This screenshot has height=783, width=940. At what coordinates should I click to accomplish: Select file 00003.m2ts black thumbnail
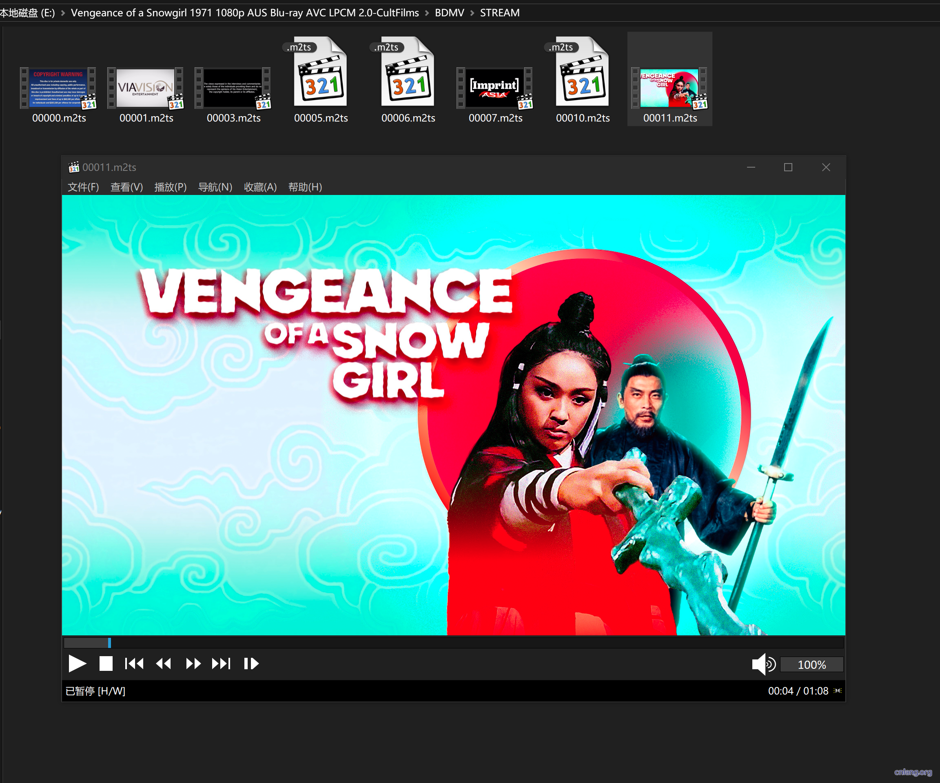click(233, 88)
